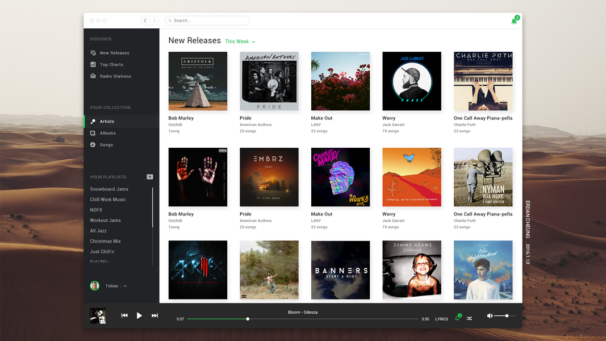
Task: Open the Grizfolk pyramid album cover
Action: [x=198, y=81]
